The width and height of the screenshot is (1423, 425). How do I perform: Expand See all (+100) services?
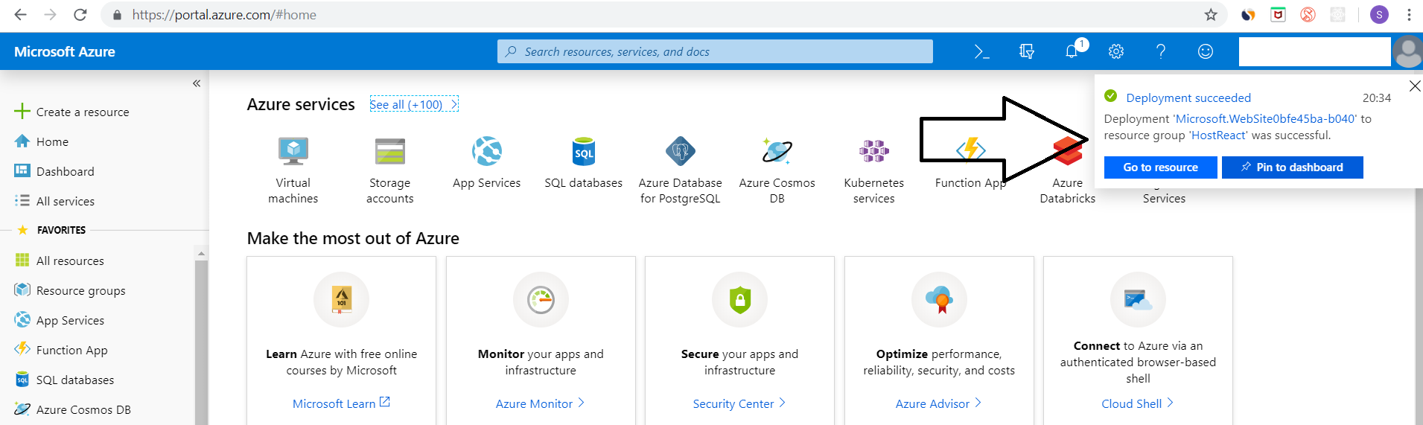(x=413, y=104)
